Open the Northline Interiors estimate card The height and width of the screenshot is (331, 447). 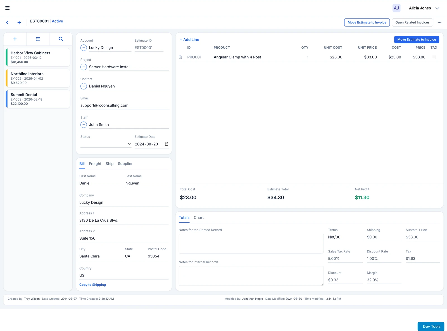pyautogui.click(x=38, y=78)
